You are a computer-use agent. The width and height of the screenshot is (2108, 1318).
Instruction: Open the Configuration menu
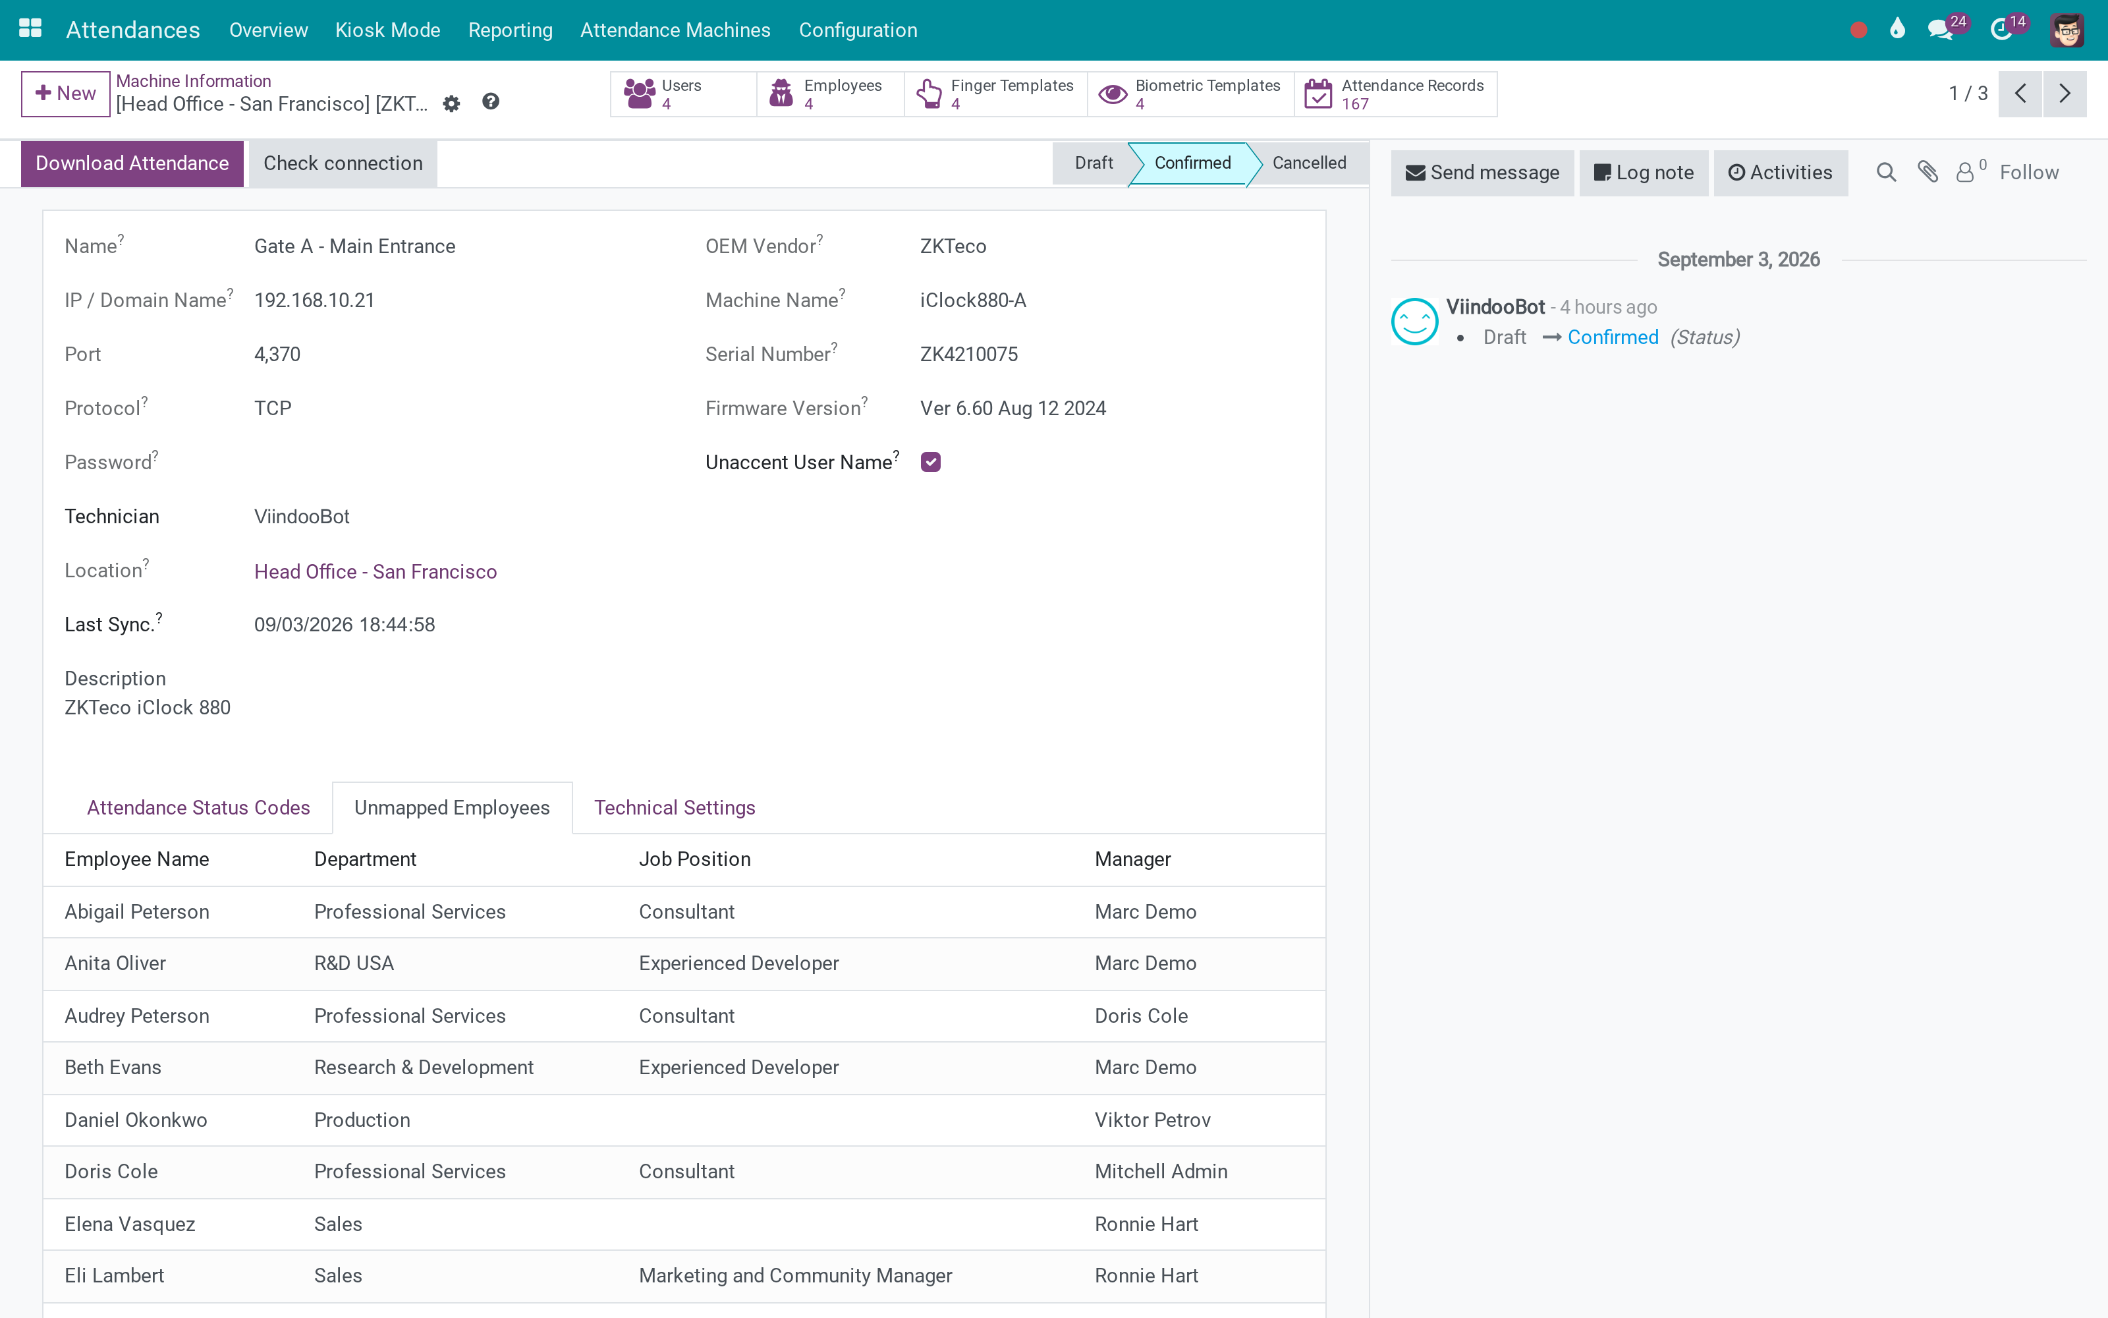pyautogui.click(x=858, y=30)
